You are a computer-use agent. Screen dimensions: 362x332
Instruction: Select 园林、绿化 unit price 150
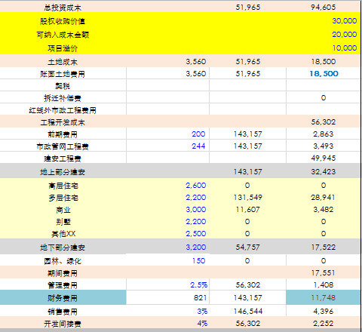198,260
